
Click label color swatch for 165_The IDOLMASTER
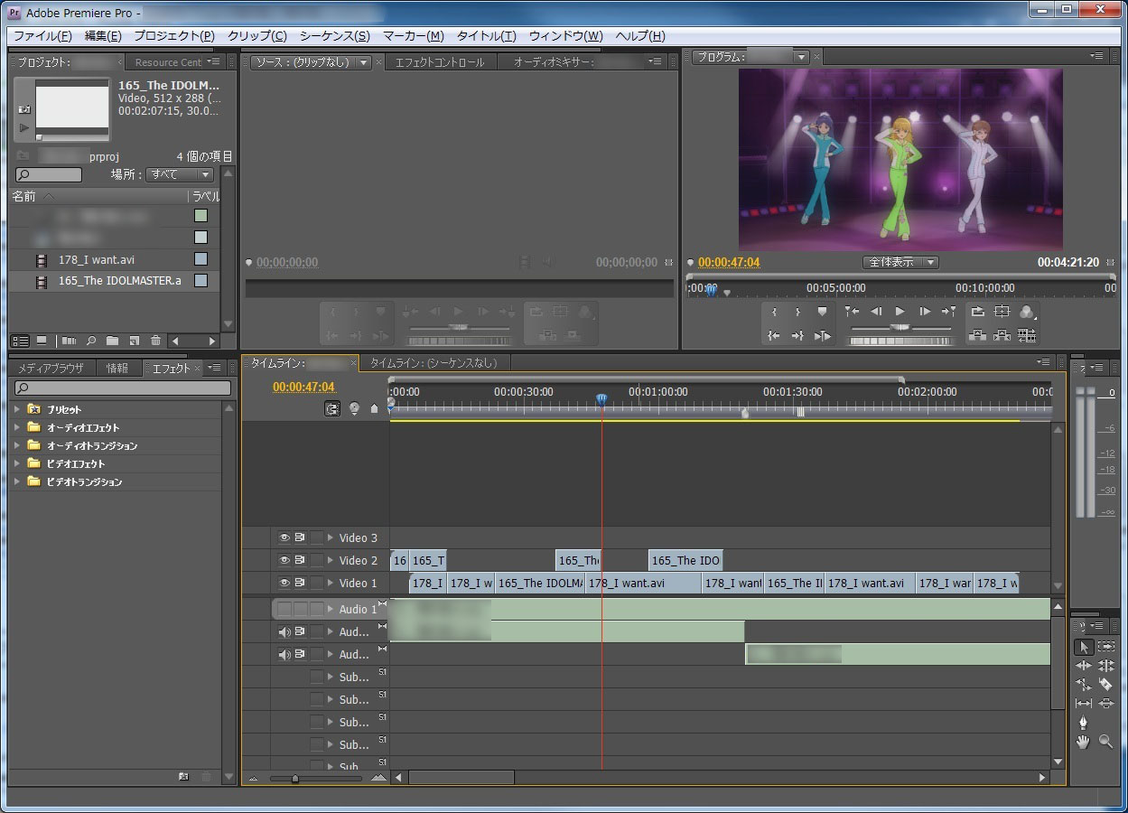[200, 281]
